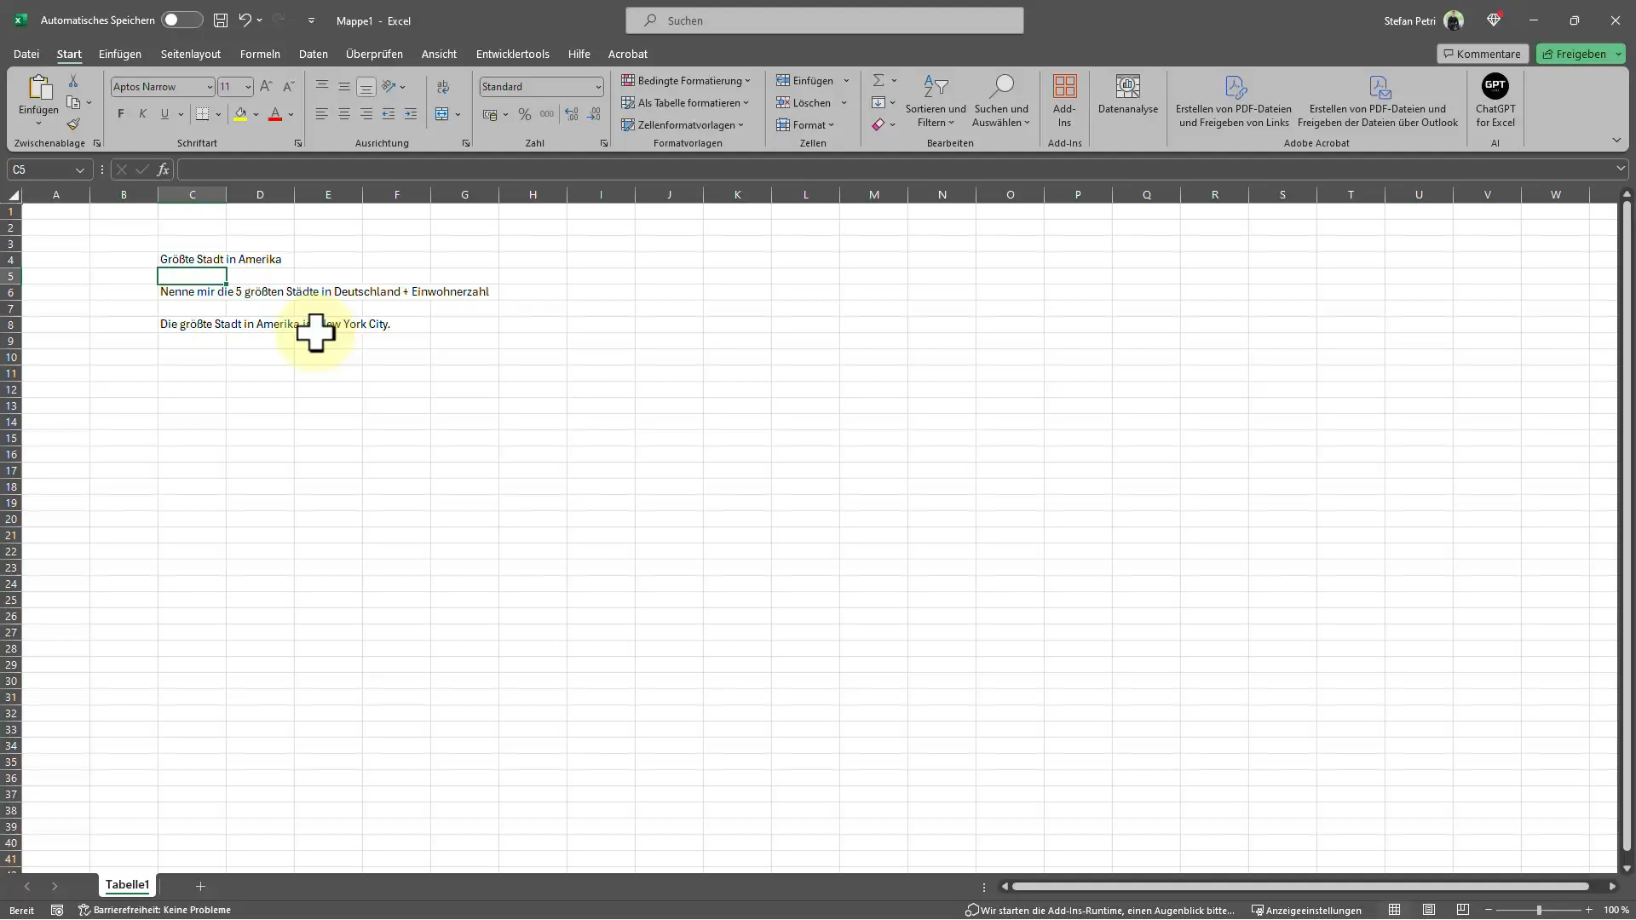Open the Start ribbon tab

[x=68, y=53]
